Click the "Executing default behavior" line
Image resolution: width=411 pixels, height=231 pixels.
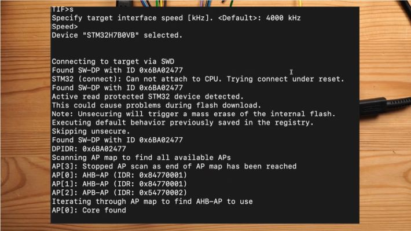(x=183, y=123)
